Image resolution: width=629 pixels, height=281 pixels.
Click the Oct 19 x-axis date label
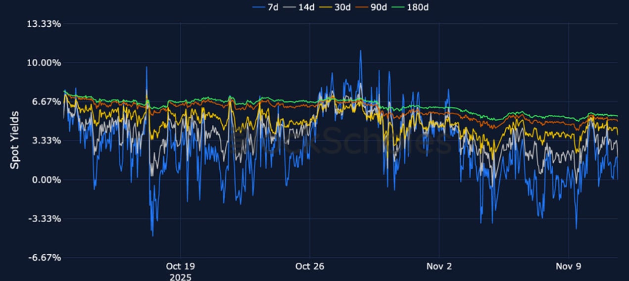[x=180, y=267]
